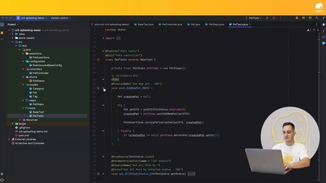The height and width of the screenshot is (183, 326).
Task: Open the More tool windows ellipsis
Action: click(2, 39)
